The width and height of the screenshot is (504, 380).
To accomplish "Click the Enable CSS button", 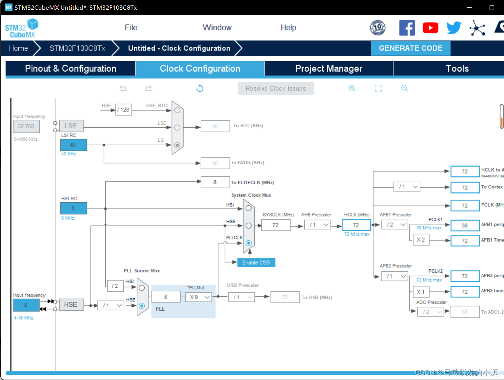I will coord(256,262).
